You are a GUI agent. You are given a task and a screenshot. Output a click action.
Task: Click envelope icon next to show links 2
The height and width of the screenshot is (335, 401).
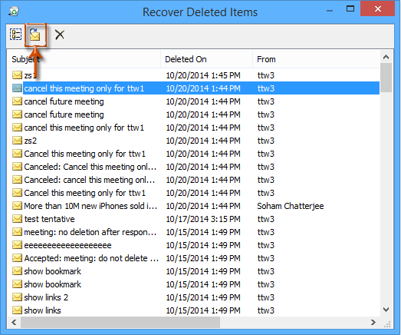point(17,297)
